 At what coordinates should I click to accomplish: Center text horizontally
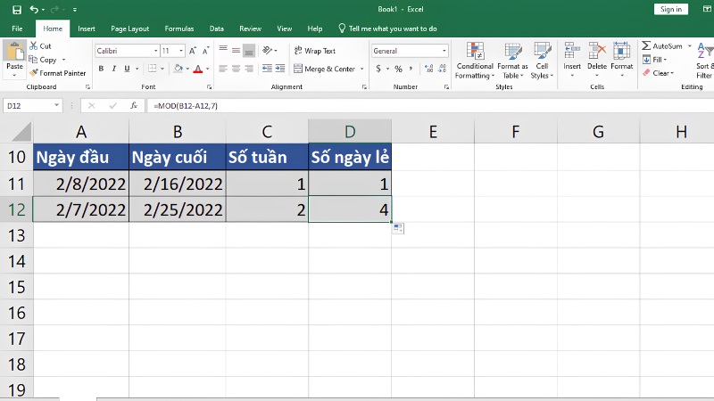coord(236,69)
